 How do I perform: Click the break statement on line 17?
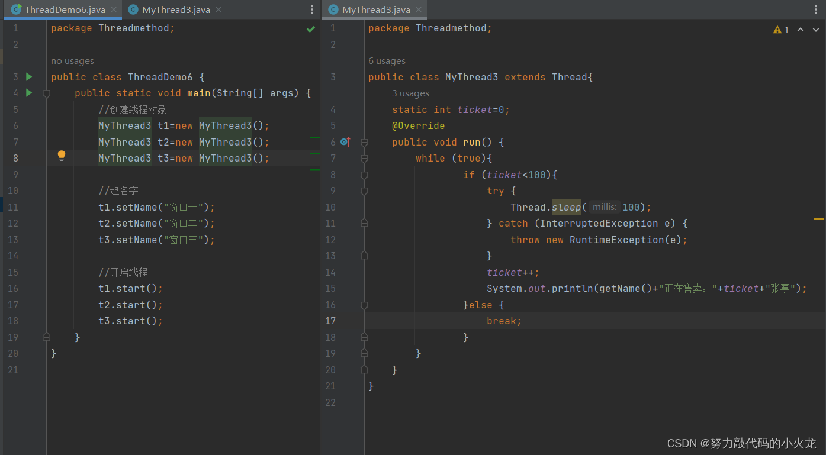pyautogui.click(x=504, y=321)
